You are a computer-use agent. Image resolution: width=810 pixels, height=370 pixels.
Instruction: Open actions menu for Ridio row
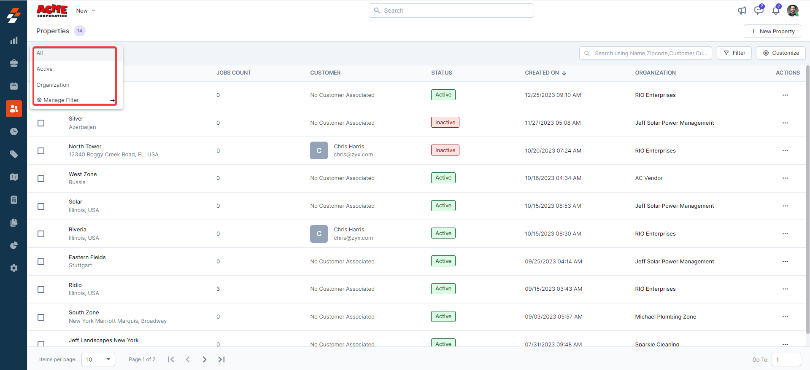(x=785, y=289)
